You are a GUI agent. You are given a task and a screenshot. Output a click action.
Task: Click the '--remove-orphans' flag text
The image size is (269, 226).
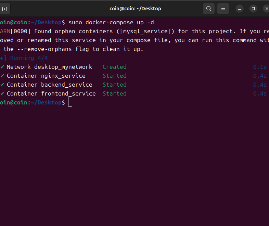click(x=44, y=49)
